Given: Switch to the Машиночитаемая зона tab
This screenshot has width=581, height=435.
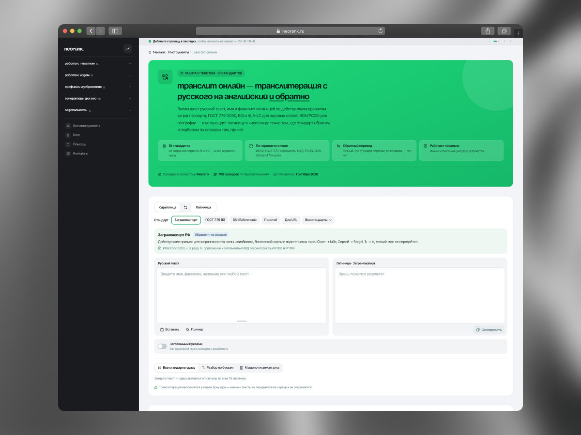Looking at the screenshot, I should pos(259,368).
